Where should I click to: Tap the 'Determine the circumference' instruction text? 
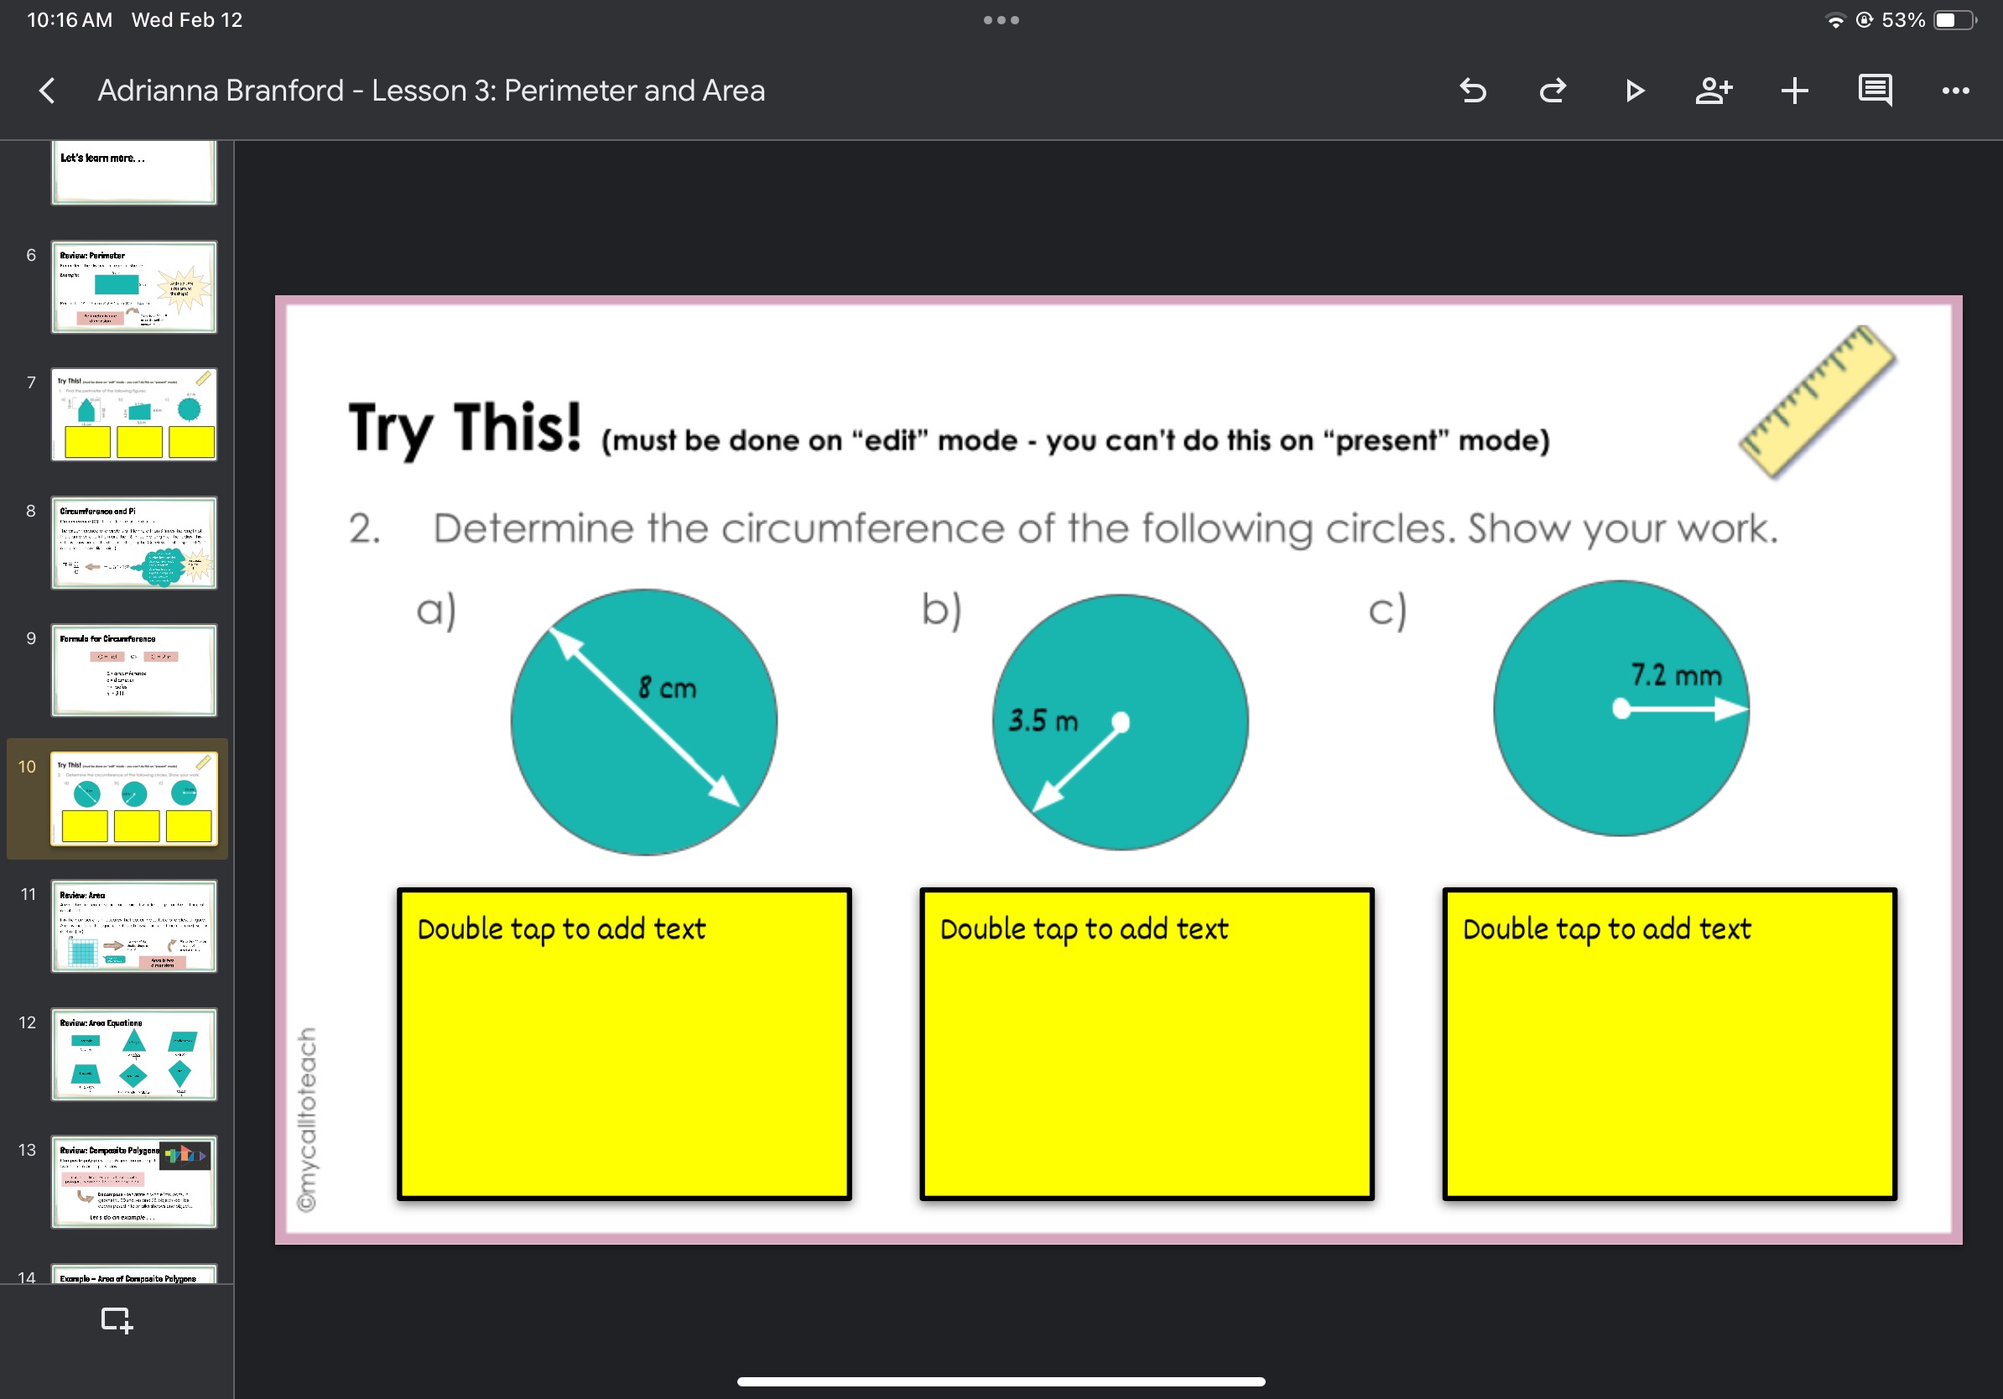tap(1106, 528)
